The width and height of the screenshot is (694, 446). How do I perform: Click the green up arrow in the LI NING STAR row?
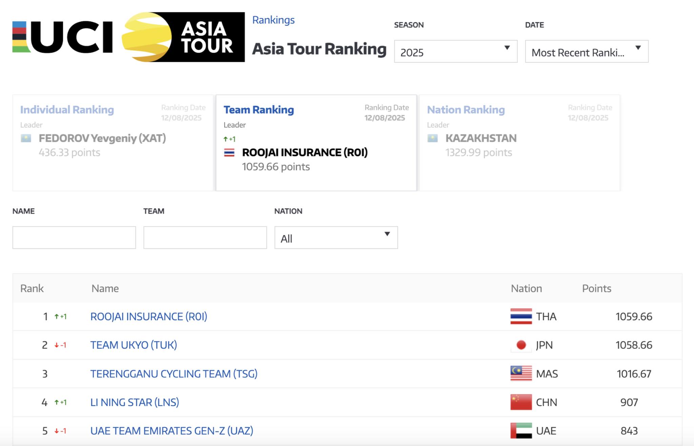coord(57,402)
